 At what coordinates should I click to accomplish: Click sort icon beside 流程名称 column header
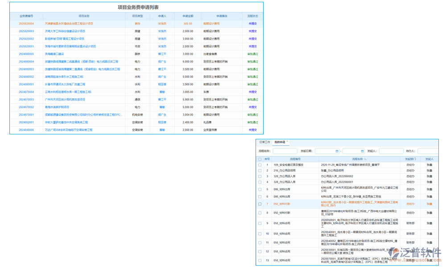365,159
